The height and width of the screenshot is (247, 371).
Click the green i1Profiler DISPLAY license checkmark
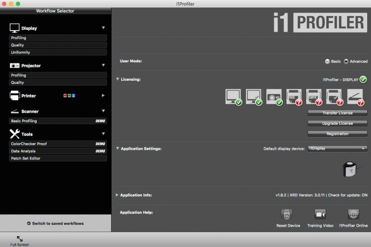(x=363, y=79)
